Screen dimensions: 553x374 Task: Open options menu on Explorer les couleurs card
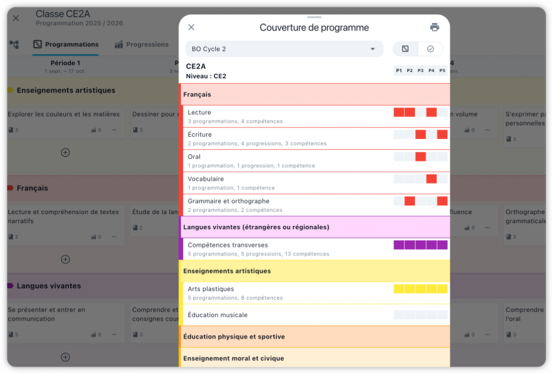tap(114, 130)
